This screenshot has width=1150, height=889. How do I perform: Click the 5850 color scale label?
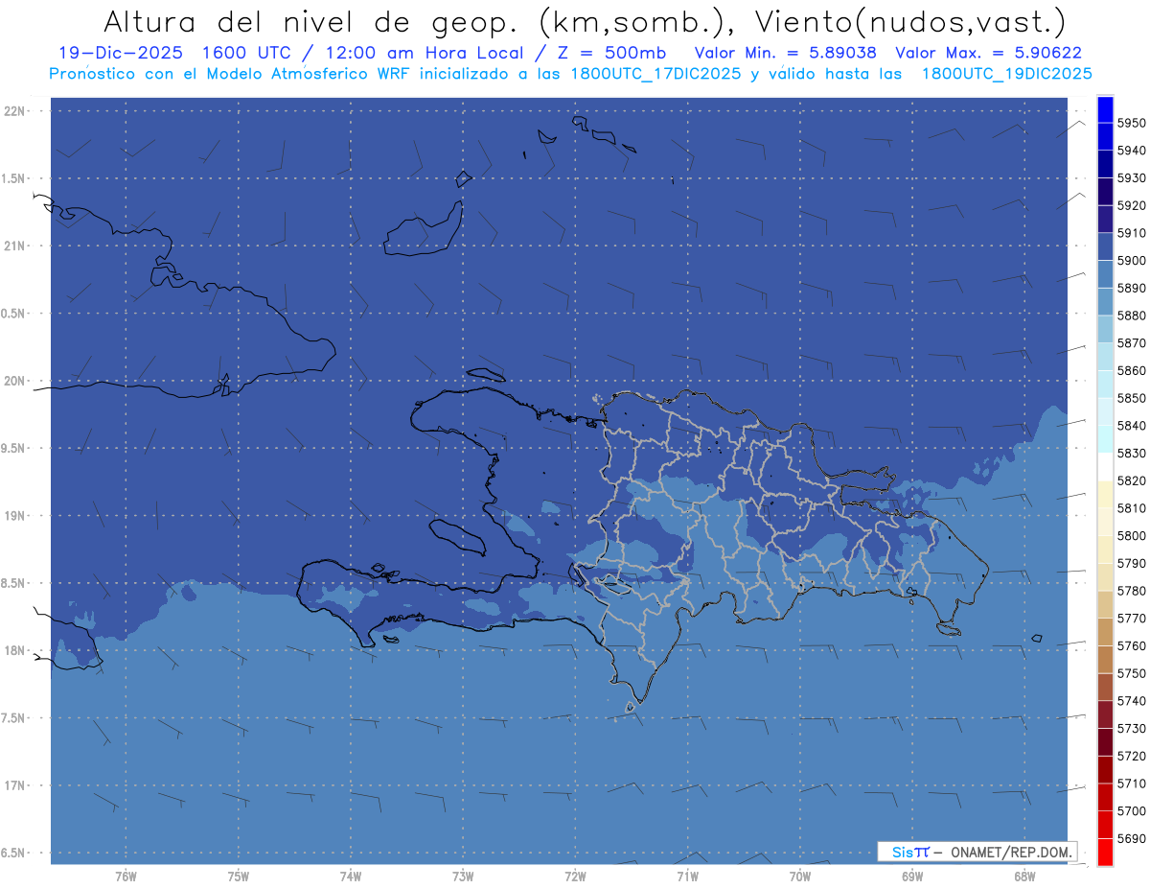click(1131, 398)
